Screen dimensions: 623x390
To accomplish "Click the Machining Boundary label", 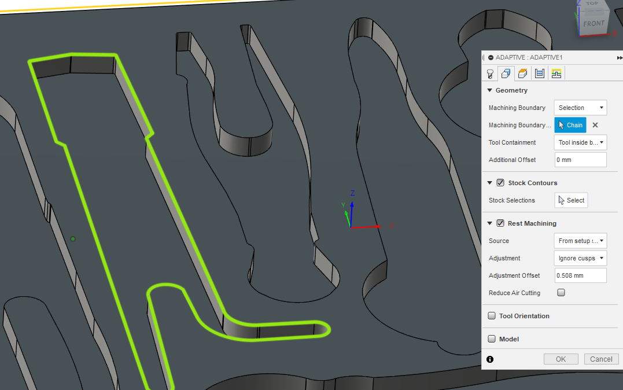I will 517,108.
